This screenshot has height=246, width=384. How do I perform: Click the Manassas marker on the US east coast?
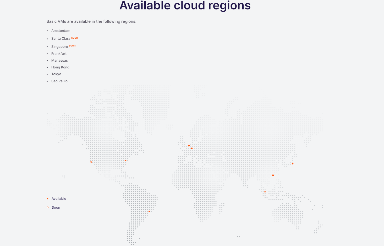pos(125,161)
